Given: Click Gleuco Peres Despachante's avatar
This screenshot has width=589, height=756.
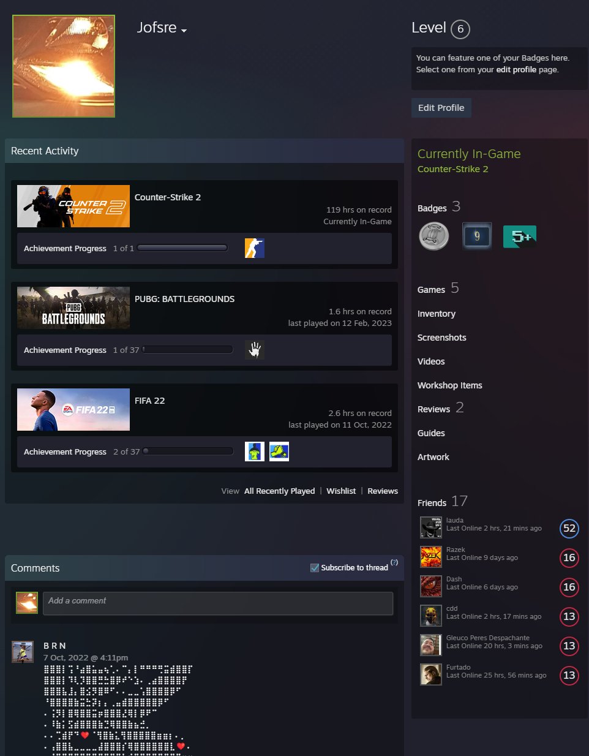Looking at the screenshot, I should click(431, 645).
